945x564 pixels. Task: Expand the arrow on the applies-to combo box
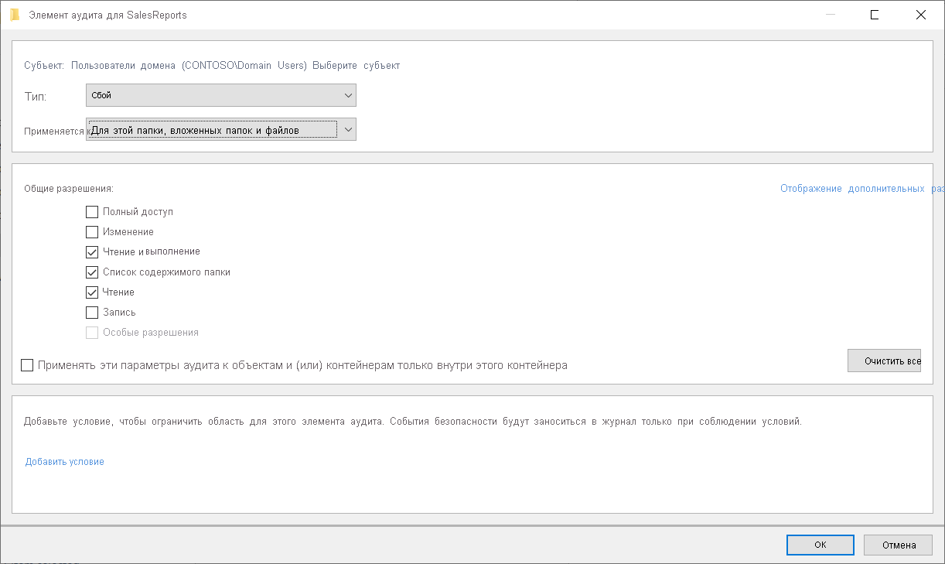(348, 129)
